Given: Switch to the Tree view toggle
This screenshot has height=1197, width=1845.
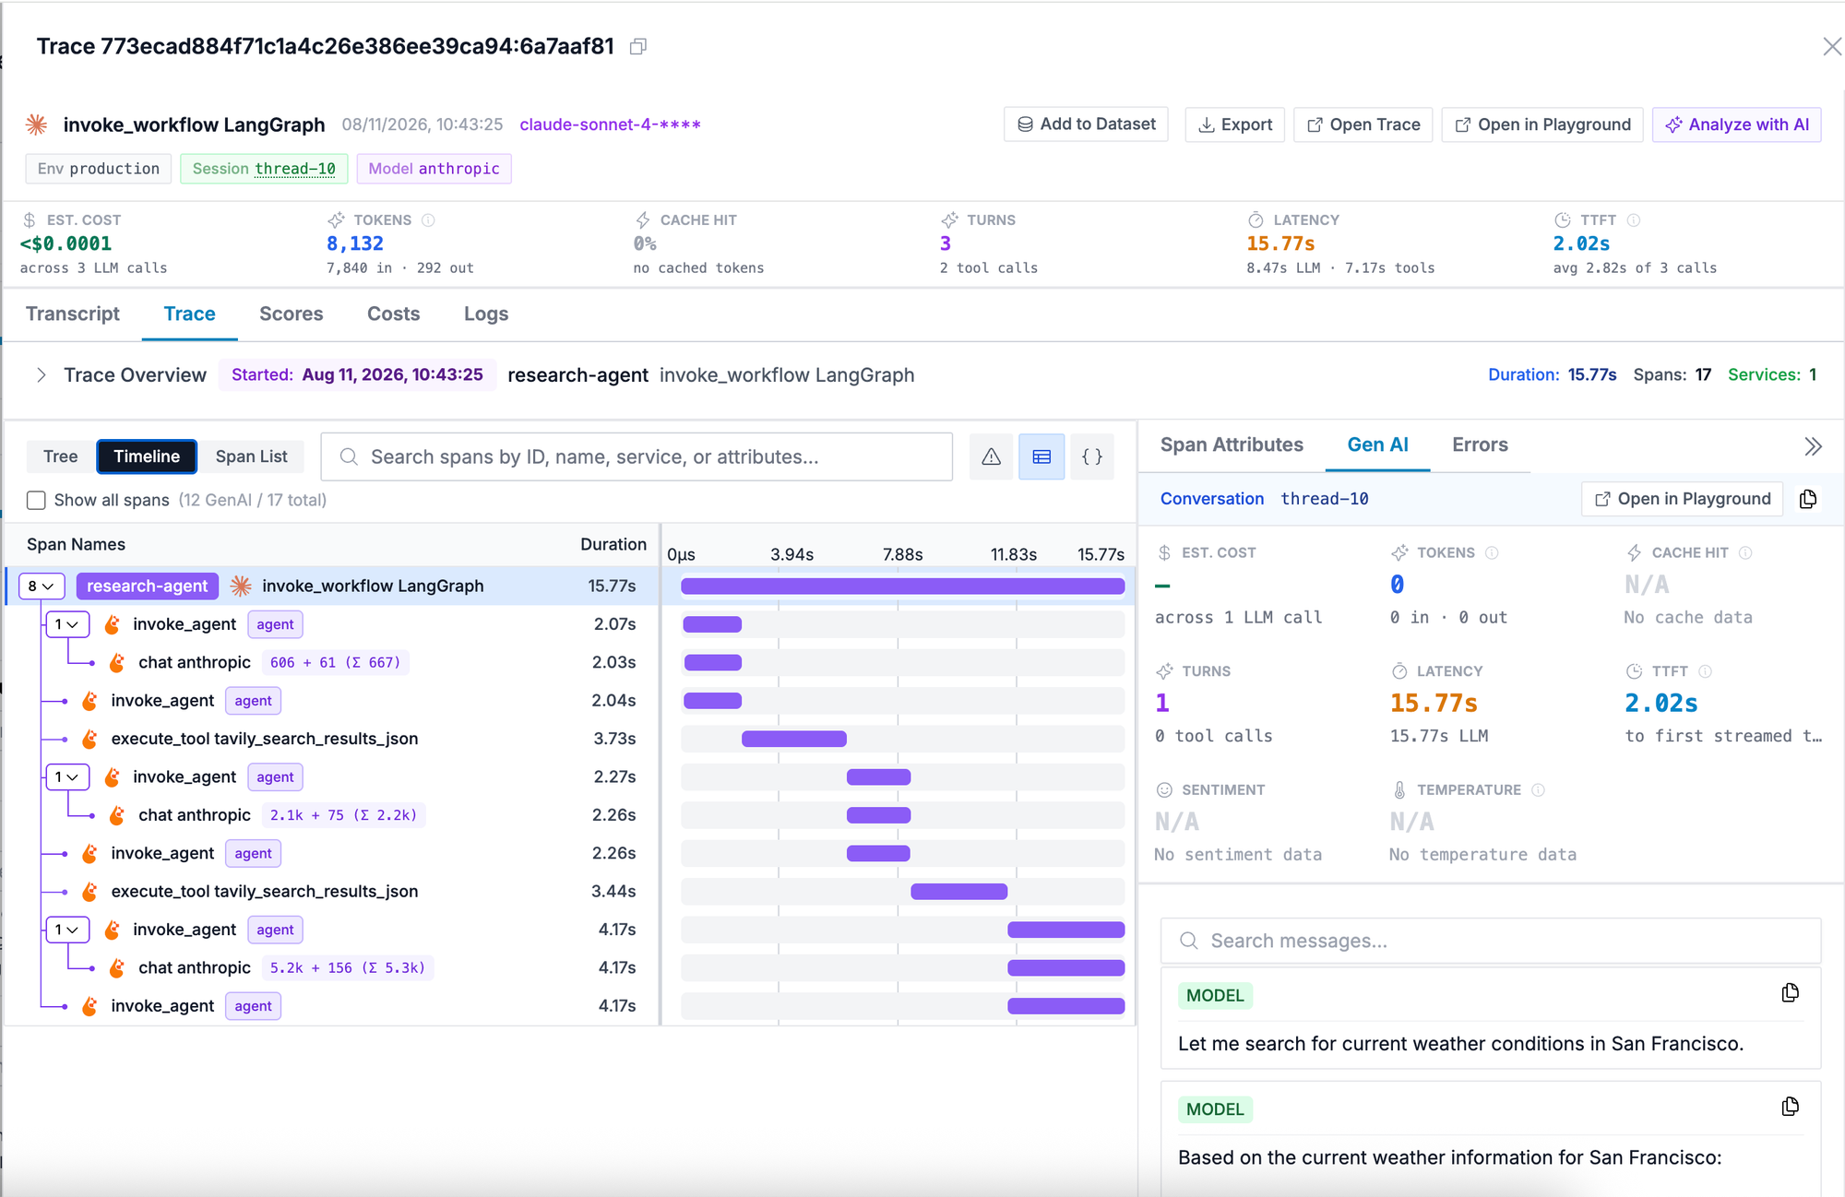Looking at the screenshot, I should [61, 456].
